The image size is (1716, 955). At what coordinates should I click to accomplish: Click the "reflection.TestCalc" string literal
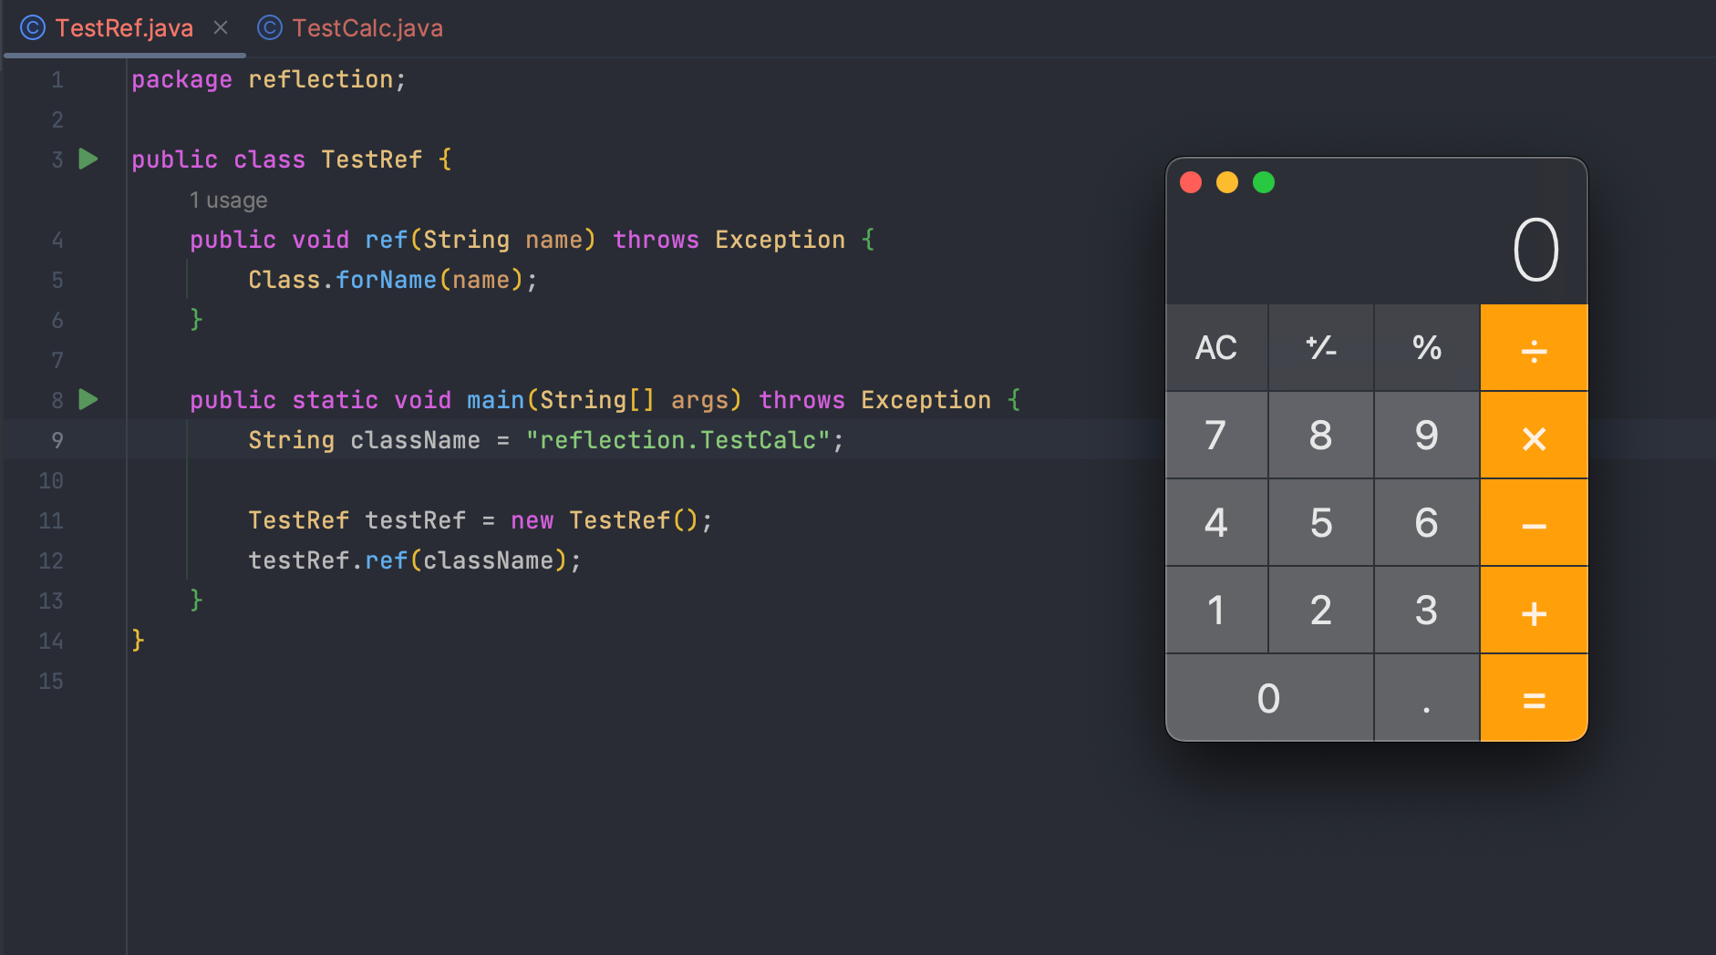click(x=677, y=440)
